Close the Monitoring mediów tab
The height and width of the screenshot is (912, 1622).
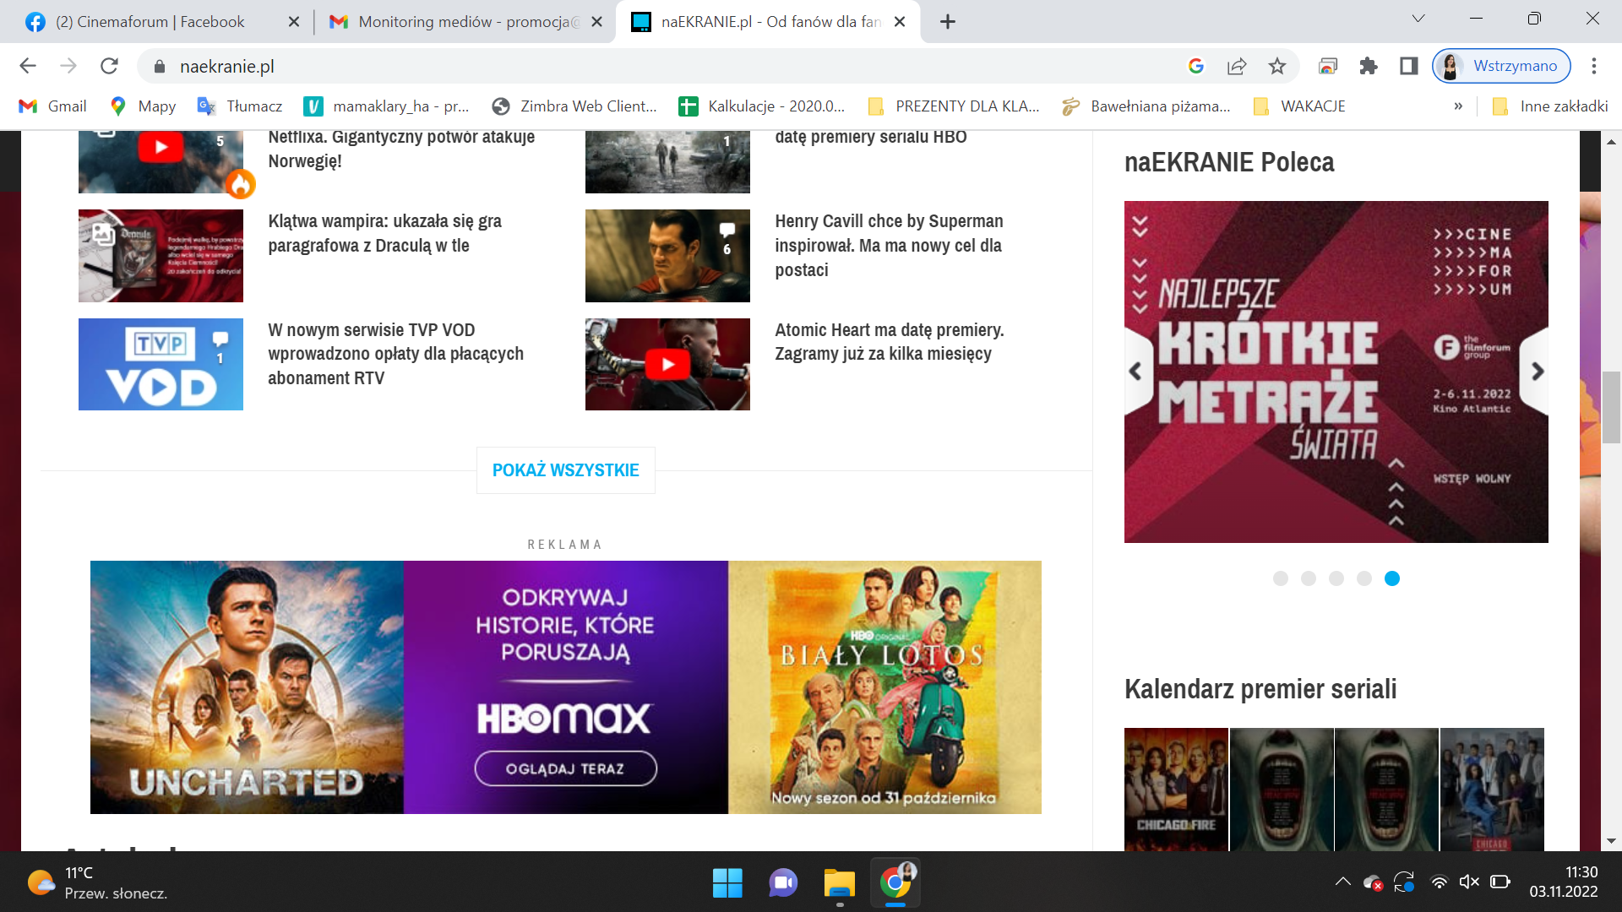(x=597, y=22)
